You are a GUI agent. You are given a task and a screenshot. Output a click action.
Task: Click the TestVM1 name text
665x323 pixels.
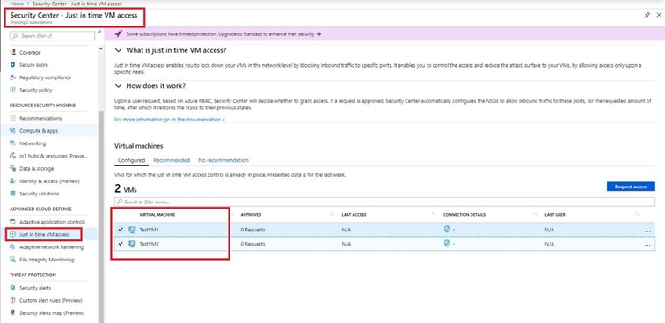pyautogui.click(x=149, y=230)
